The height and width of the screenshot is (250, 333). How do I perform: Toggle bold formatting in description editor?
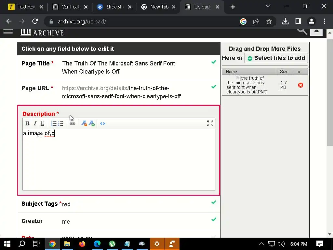tap(27, 123)
